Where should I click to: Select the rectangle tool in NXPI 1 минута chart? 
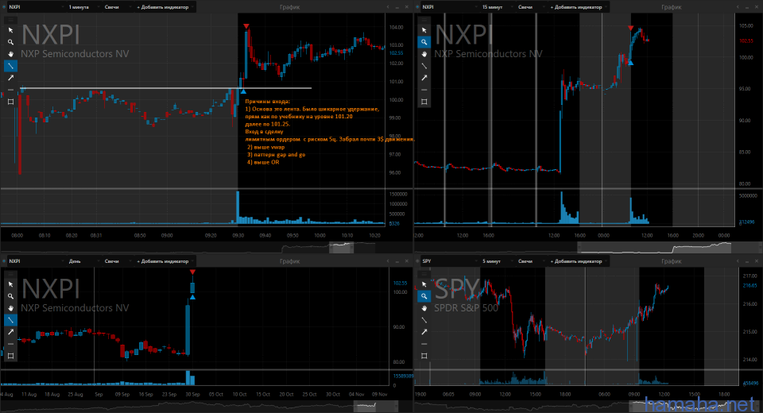(x=10, y=102)
